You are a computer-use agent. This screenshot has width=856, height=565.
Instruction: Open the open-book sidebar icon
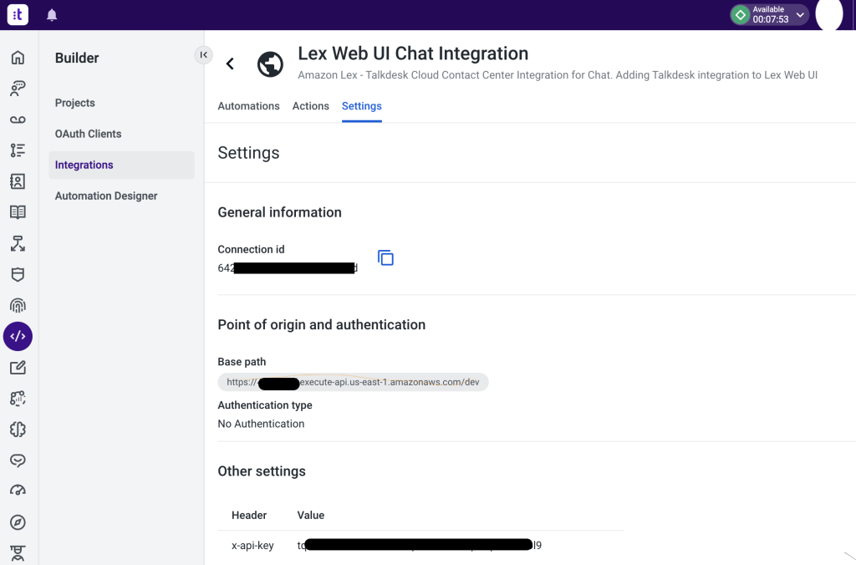coord(18,212)
